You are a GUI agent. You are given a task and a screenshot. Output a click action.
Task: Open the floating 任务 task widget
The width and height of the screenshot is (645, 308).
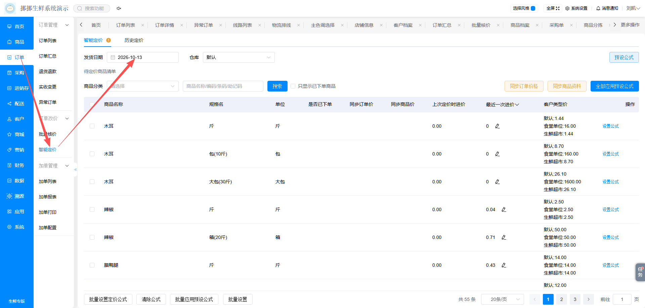[x=640, y=272]
